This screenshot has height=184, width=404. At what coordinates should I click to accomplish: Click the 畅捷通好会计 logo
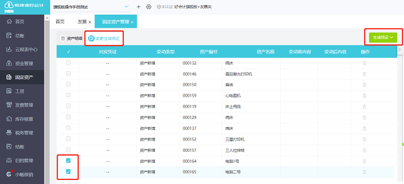click(x=25, y=7)
